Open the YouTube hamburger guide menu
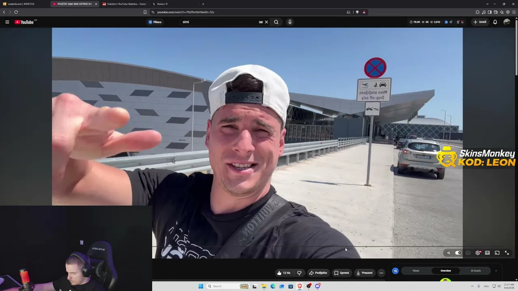 tap(7, 22)
